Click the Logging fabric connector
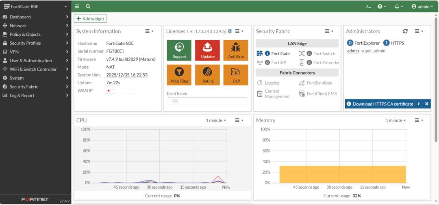This screenshot has height=205, width=439. point(268,83)
